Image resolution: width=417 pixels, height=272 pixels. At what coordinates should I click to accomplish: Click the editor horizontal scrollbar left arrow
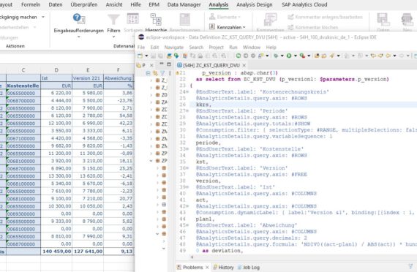point(192,257)
